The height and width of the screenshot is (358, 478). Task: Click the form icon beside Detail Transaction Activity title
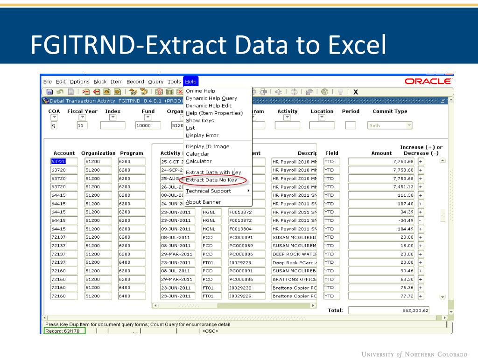[x=46, y=101]
